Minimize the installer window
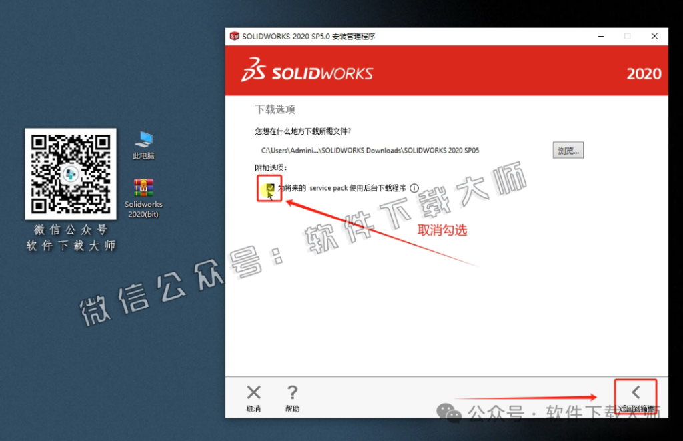This screenshot has width=683, height=441. (600, 36)
